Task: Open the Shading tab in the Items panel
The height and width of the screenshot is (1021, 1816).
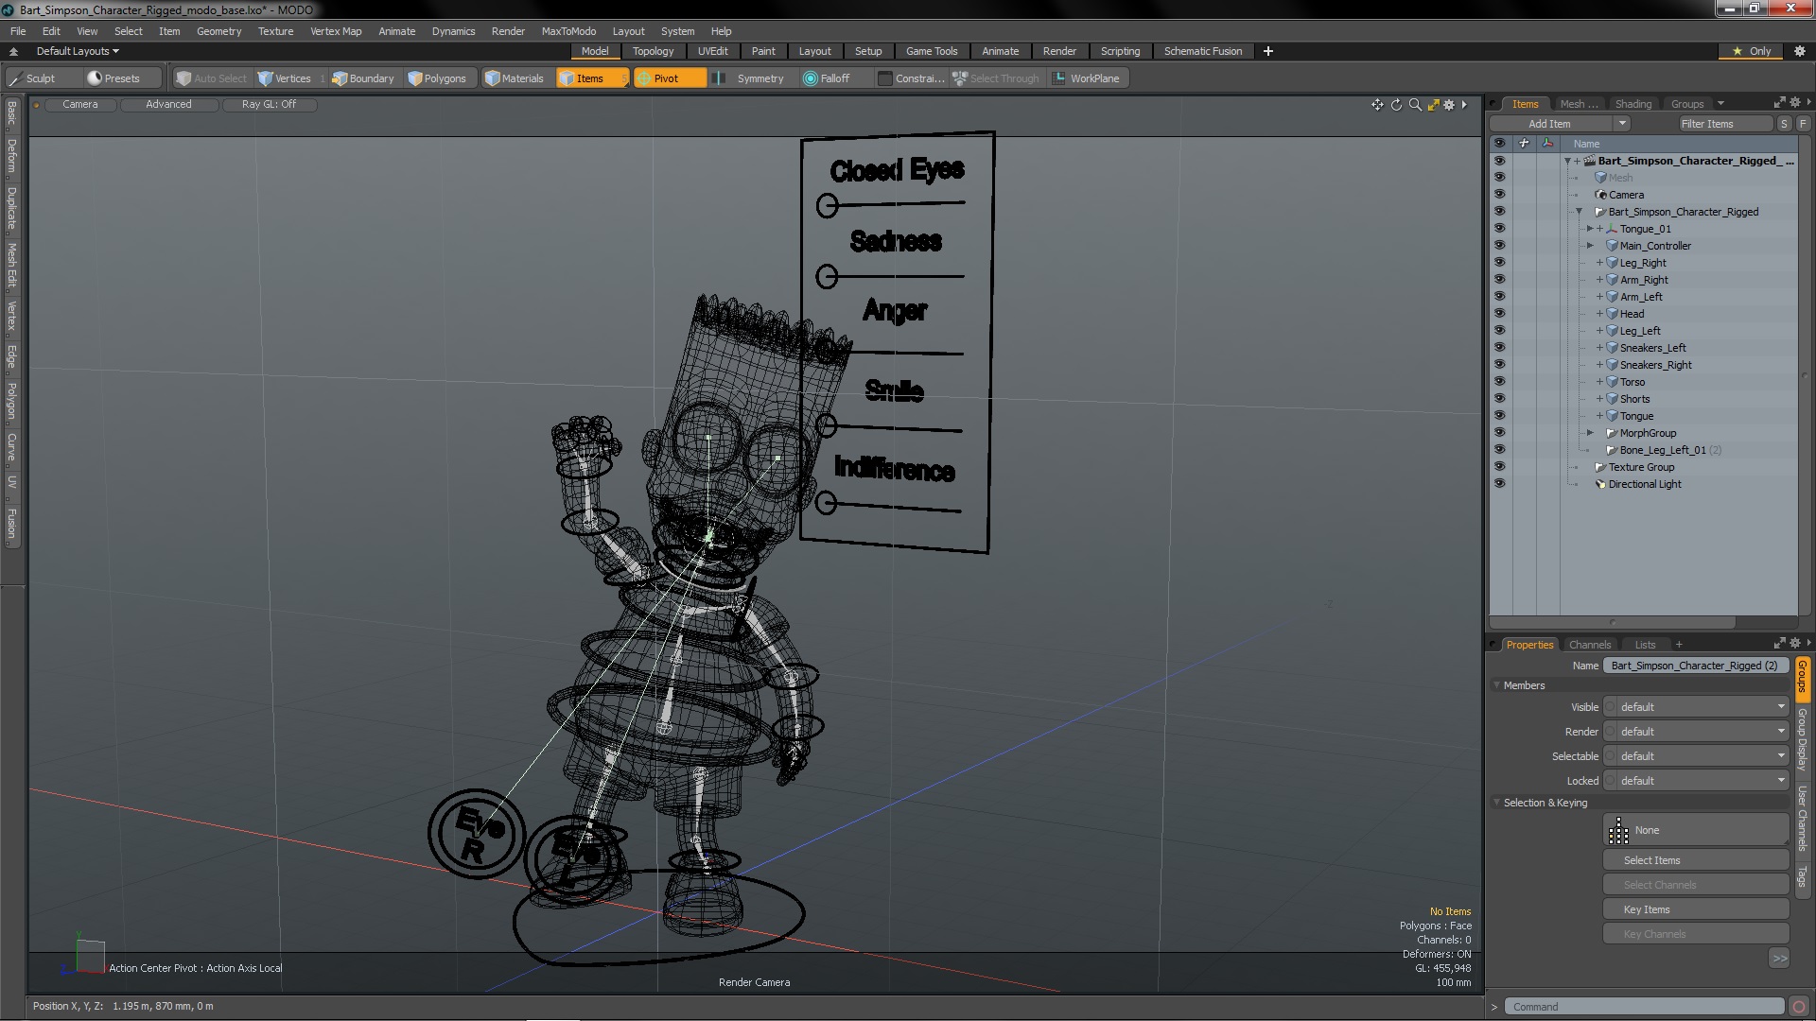Action: (x=1633, y=104)
